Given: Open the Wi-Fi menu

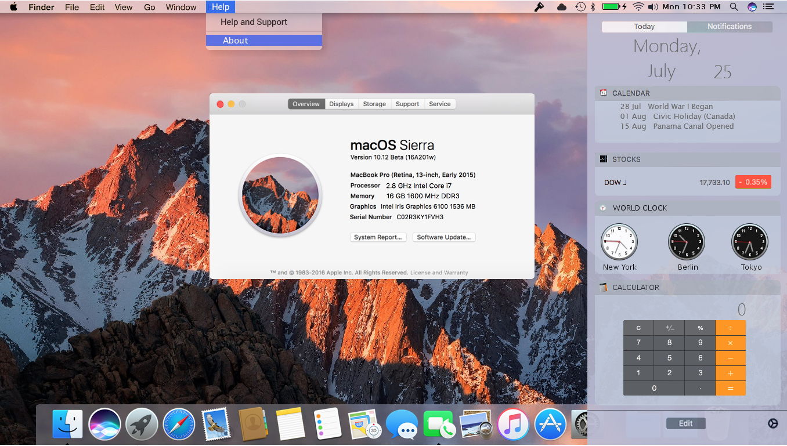Looking at the screenshot, I should click(638, 7).
